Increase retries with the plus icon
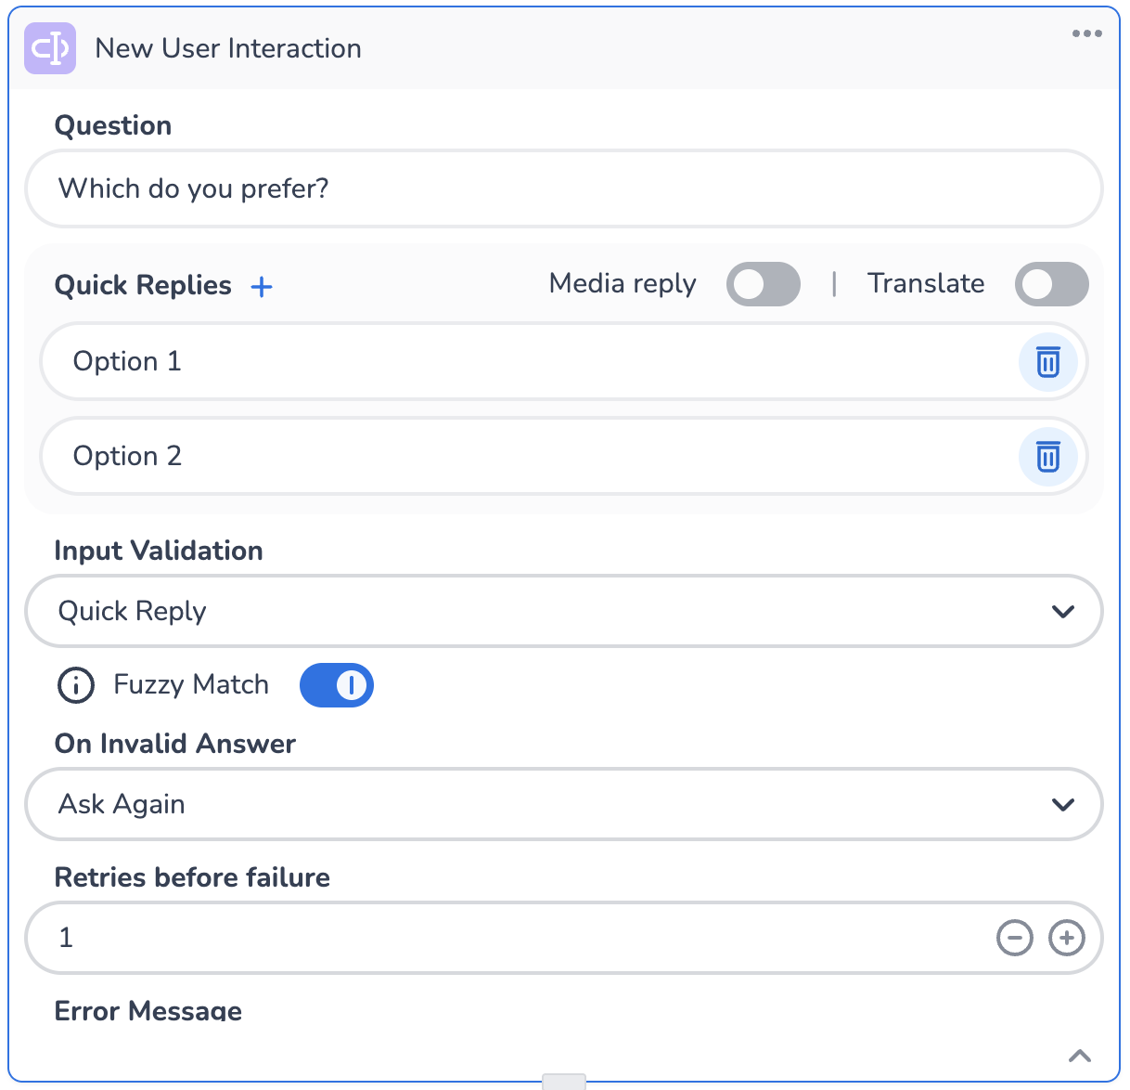 pos(1066,938)
